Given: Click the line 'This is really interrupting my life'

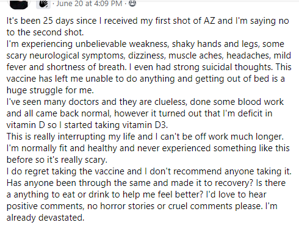Looking at the screenshot, I should [x=145, y=137].
